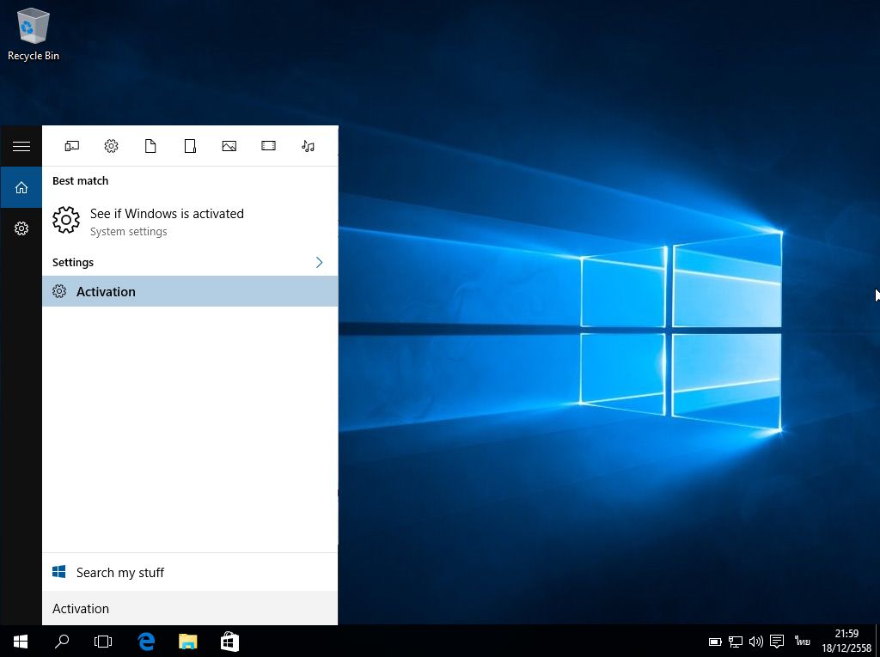Filter search results by Settings gear icon

click(x=111, y=147)
